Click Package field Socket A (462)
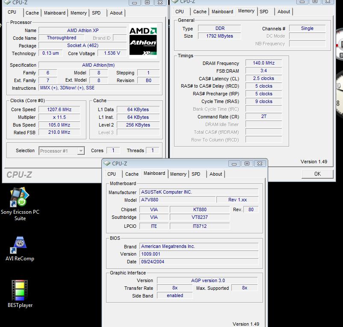The width and height of the screenshot is (343, 327). [x=83, y=45]
